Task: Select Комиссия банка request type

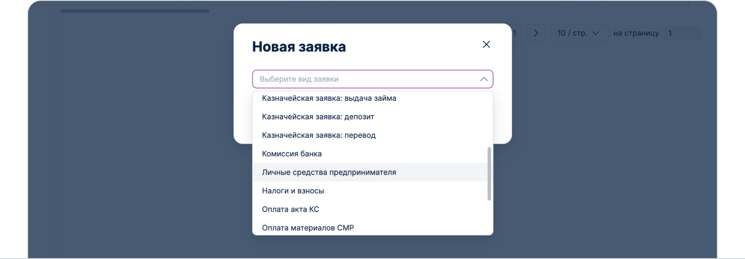Action: tap(292, 154)
